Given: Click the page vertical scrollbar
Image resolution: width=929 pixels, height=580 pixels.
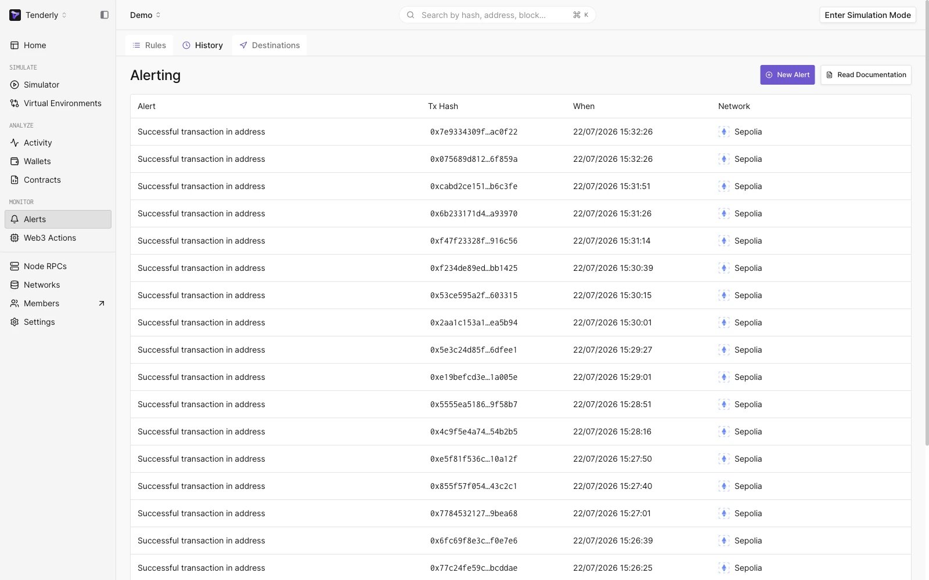Looking at the screenshot, I should (x=927, y=223).
